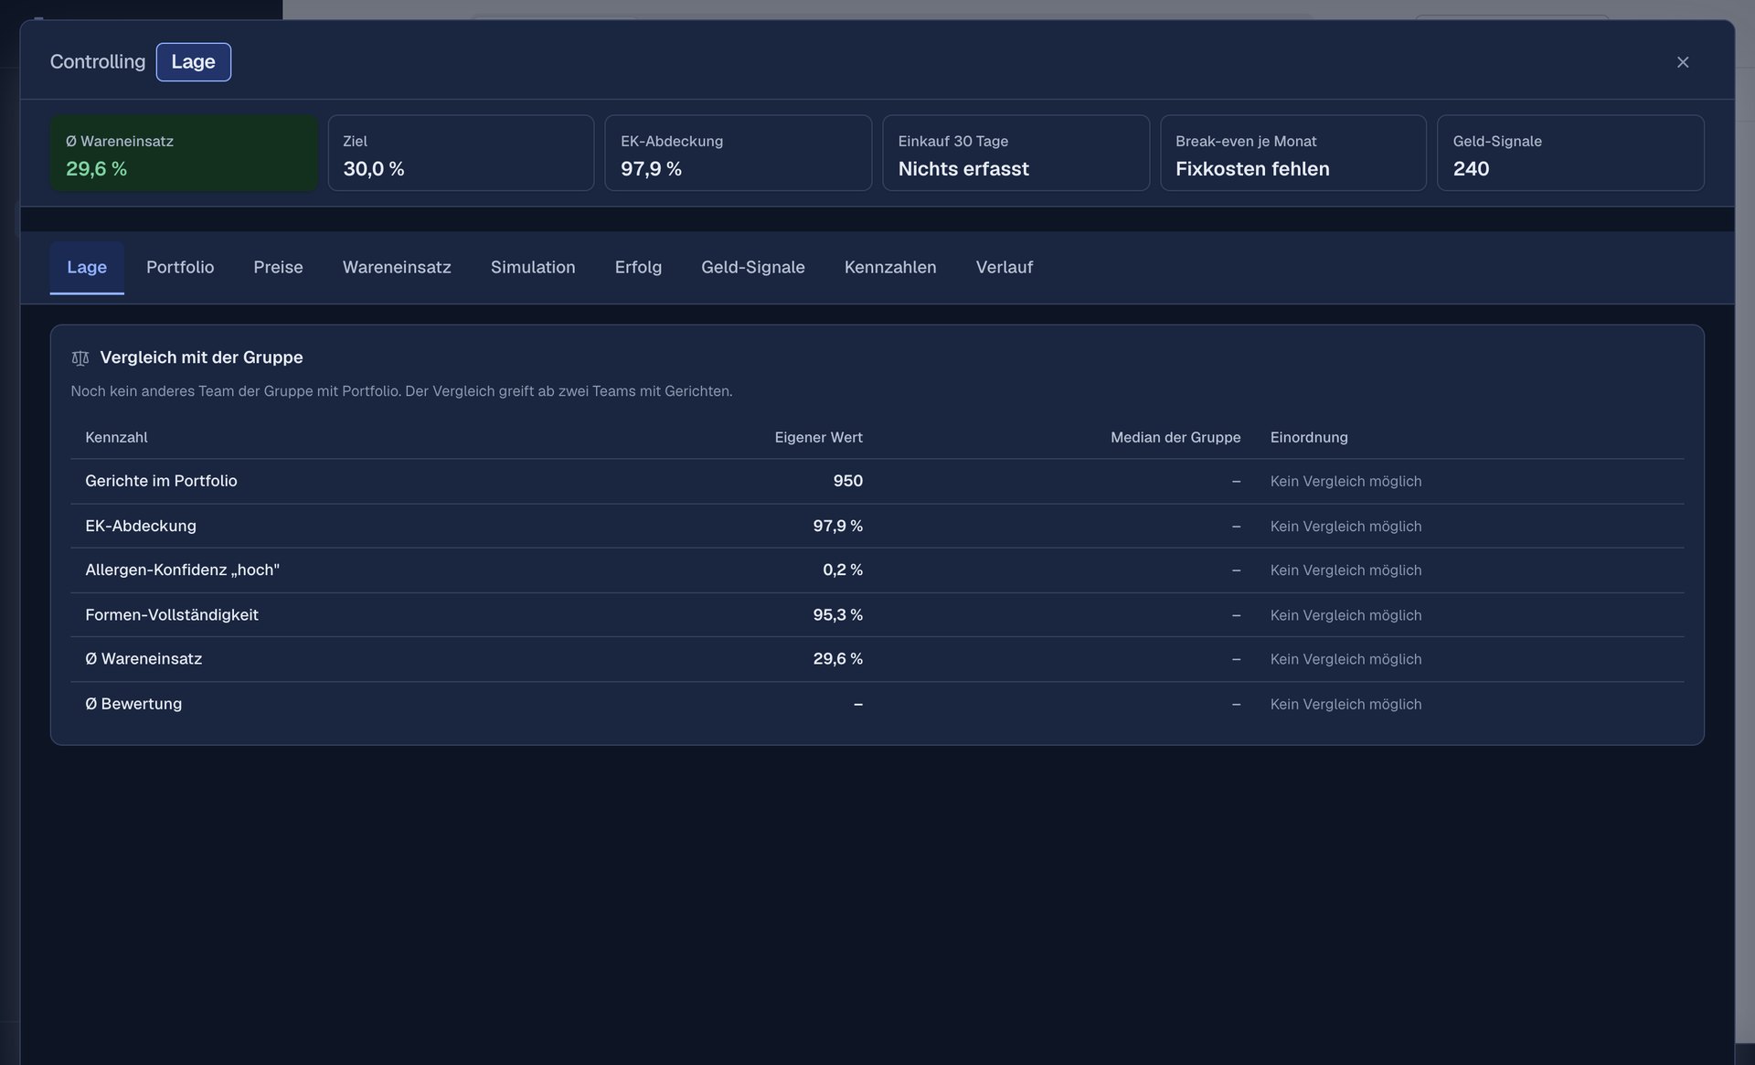This screenshot has width=1755, height=1065.
Task: Open the Break-even je Monat card
Action: [x=1292, y=153]
